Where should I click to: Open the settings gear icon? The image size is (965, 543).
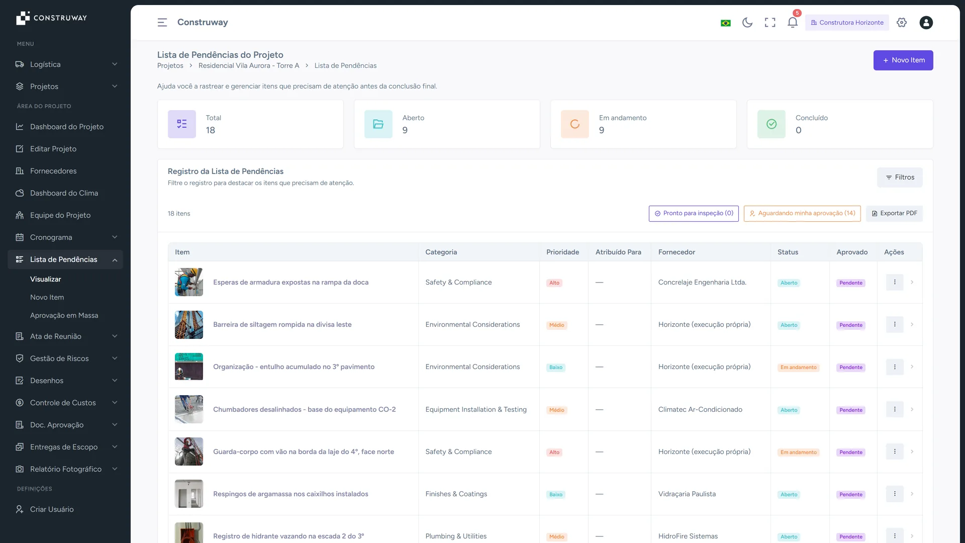pyautogui.click(x=902, y=23)
